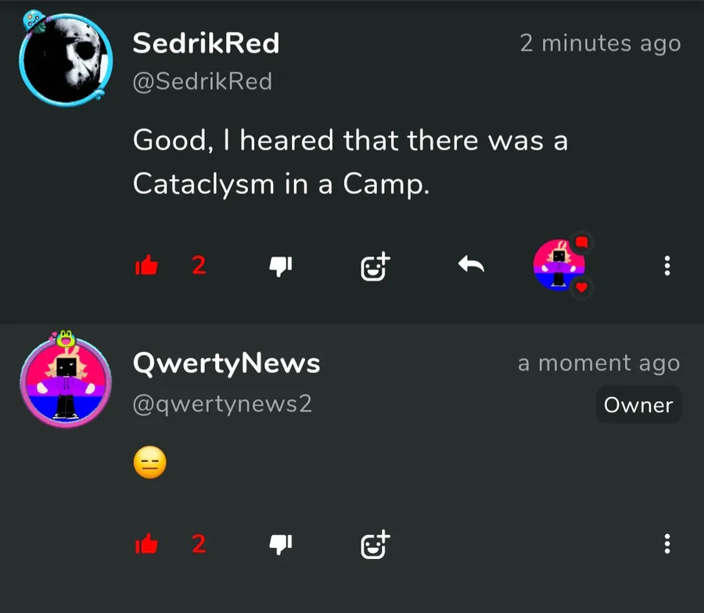Click the 'a moment ago' timestamp
Image resolution: width=704 pixels, height=613 pixels.
(x=599, y=363)
